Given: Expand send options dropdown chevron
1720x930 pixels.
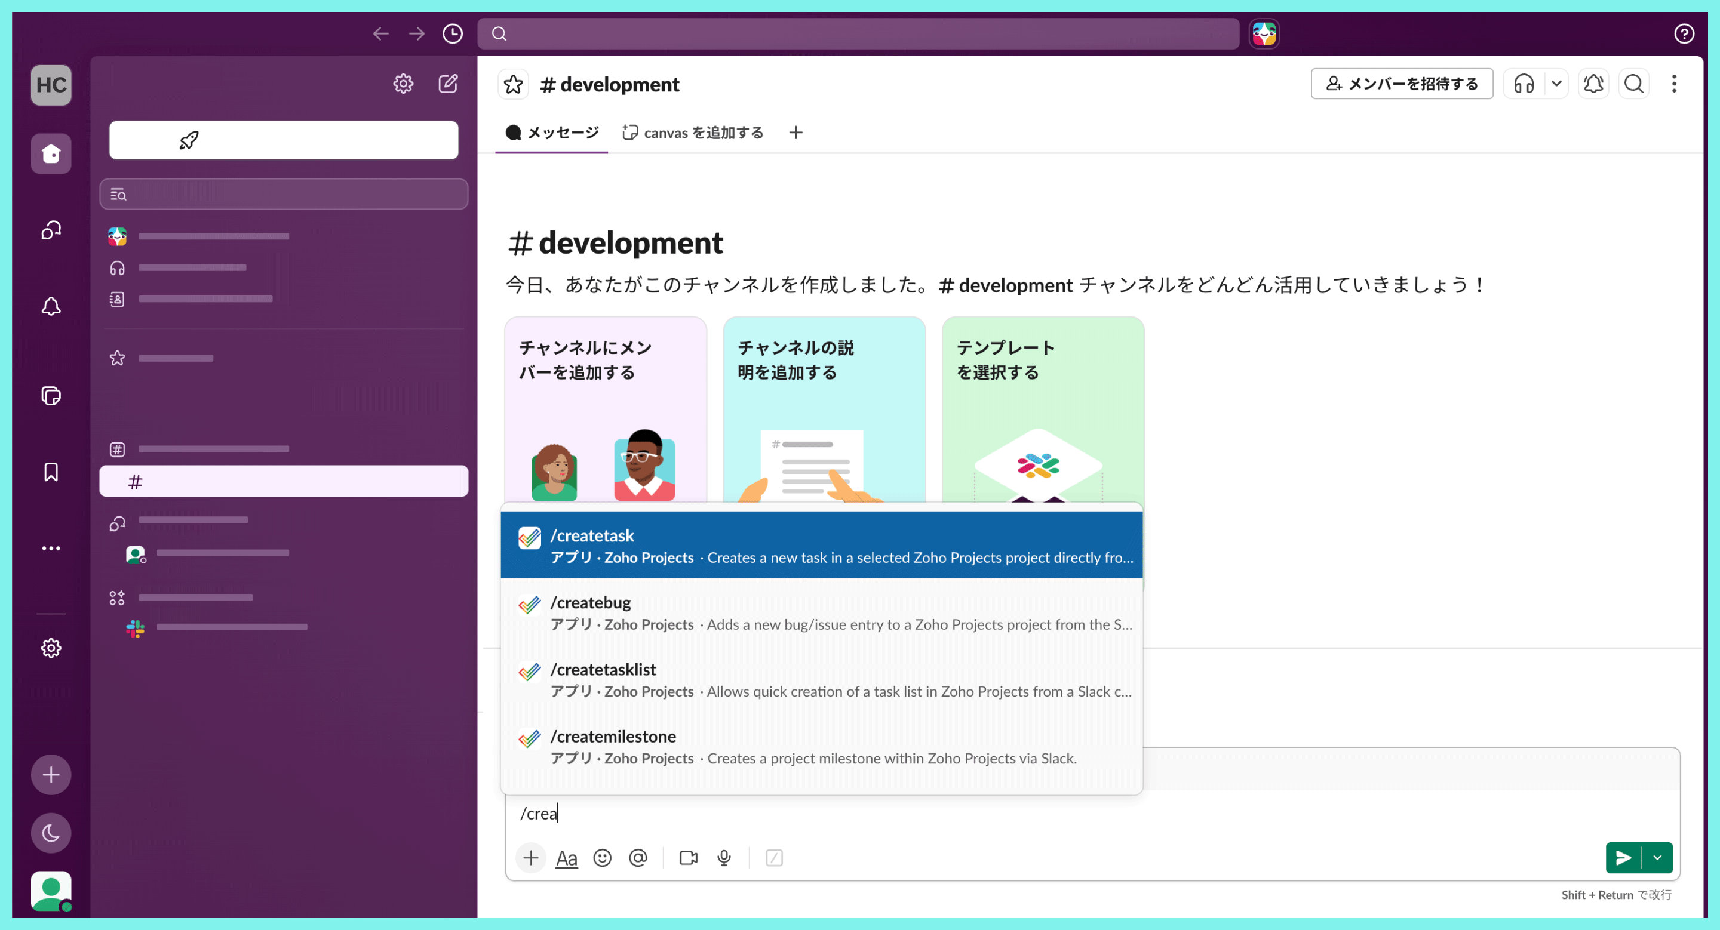Looking at the screenshot, I should 1657,857.
